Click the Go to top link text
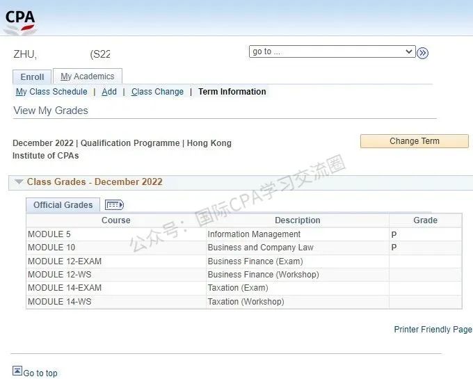The width and height of the screenshot is (473, 379). (x=40, y=373)
